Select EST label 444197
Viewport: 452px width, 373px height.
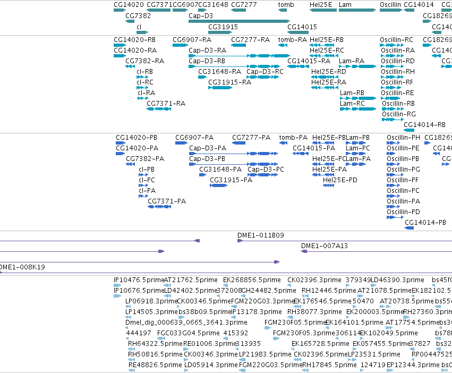click(x=139, y=333)
